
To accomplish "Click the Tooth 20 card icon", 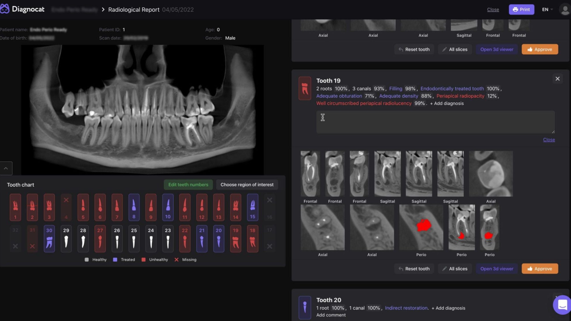I will point(305,307).
